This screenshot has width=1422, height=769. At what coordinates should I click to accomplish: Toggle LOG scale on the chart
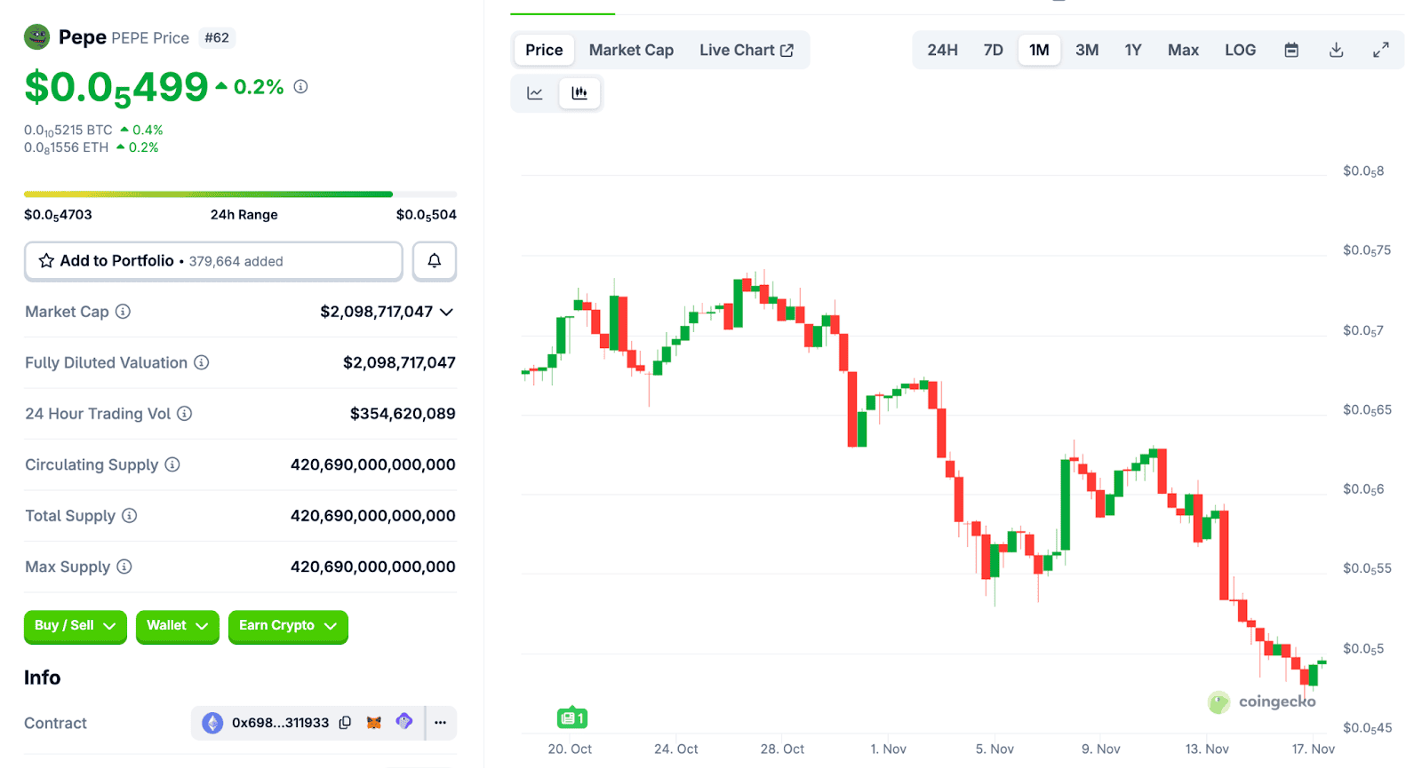(1240, 51)
